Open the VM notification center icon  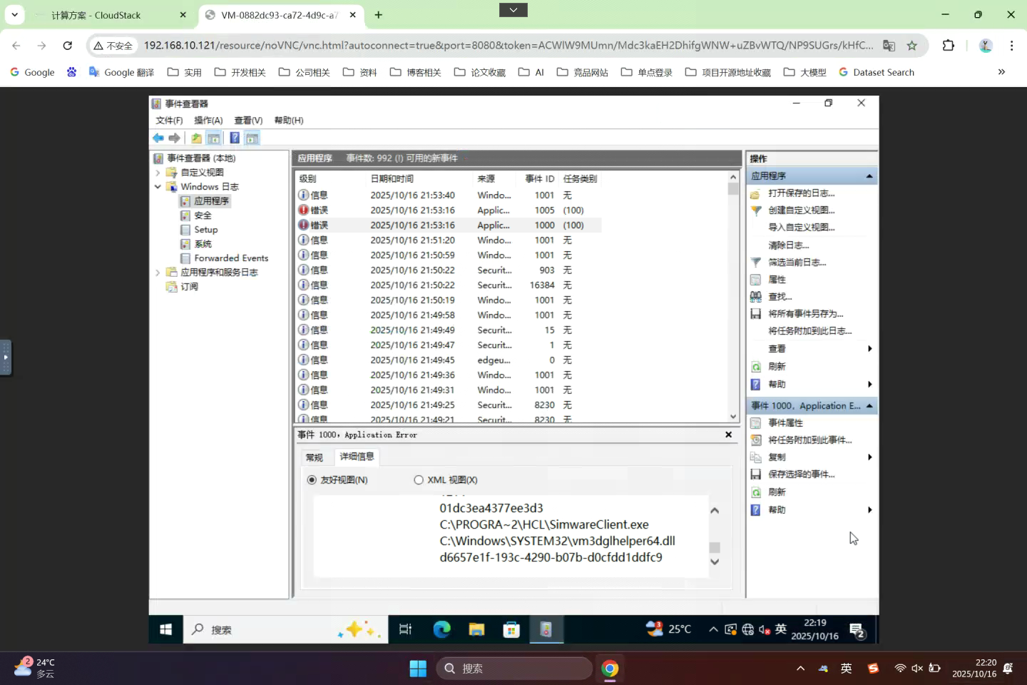(x=857, y=630)
